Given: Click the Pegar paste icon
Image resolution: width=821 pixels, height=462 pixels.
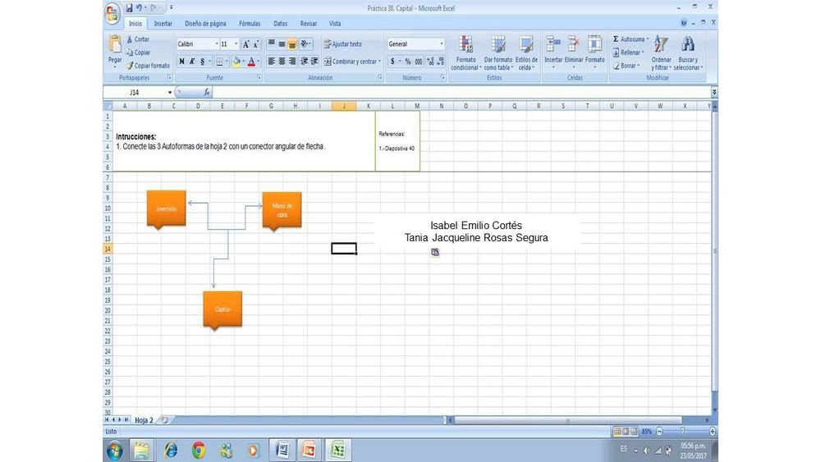Looking at the screenshot, I should click(x=115, y=47).
